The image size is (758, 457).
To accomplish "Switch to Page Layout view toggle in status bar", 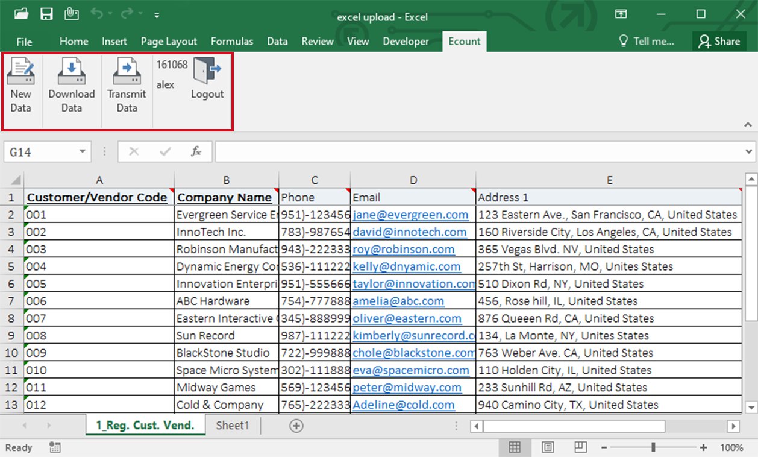I will point(547,447).
